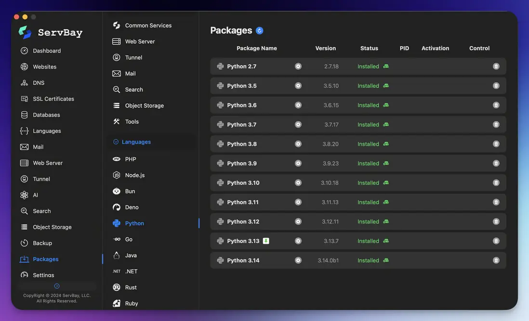This screenshot has width=529, height=321.
Task: Open Common Services category
Action: tap(148, 26)
